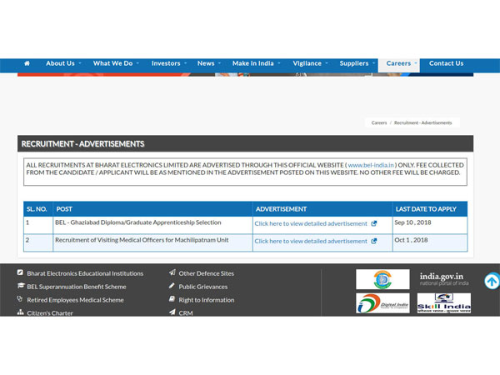Click external link icon in Ghaziabad row

(x=374, y=223)
